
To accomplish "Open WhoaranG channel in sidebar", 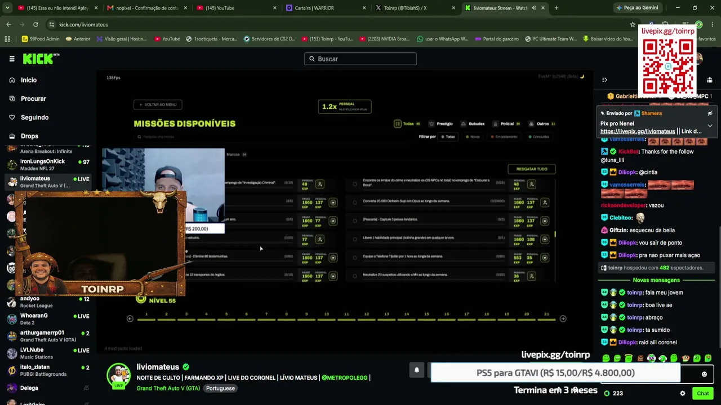I will coord(48,319).
